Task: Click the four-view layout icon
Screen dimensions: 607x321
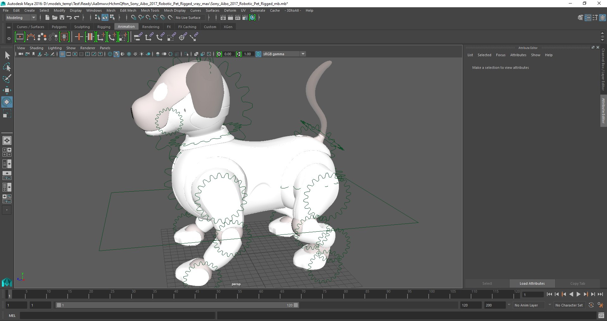Action: coord(7,152)
